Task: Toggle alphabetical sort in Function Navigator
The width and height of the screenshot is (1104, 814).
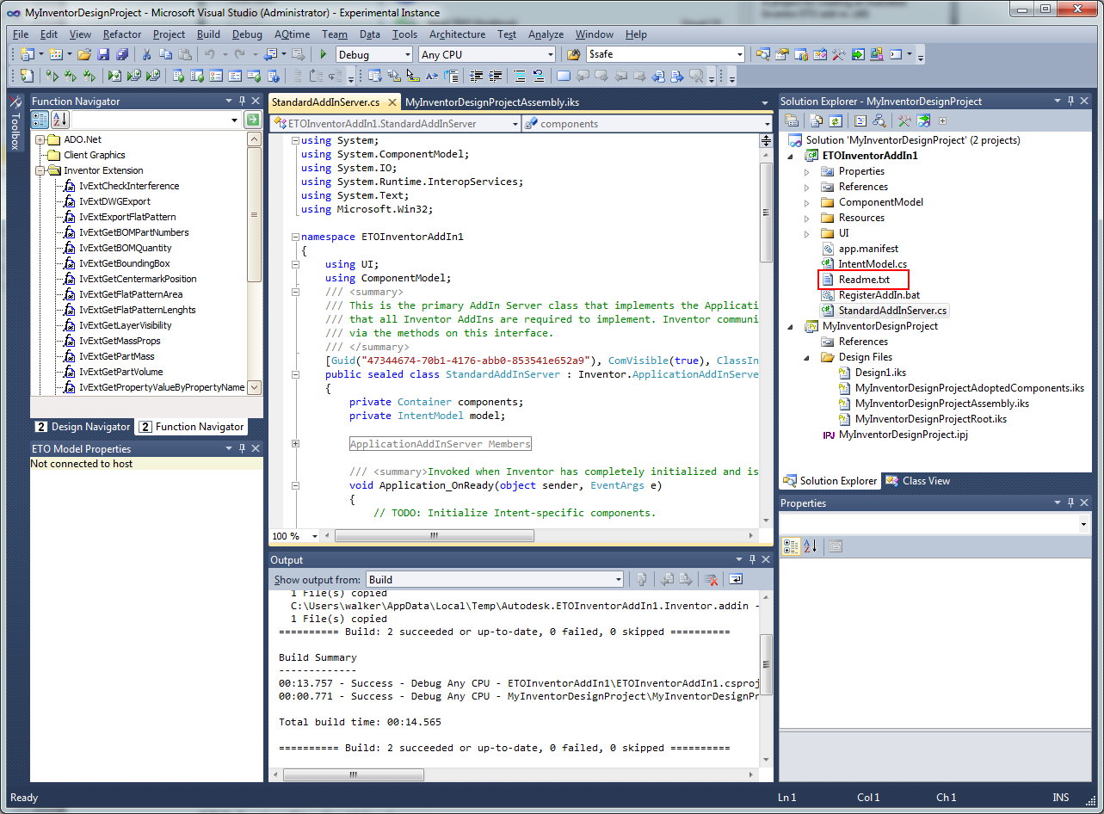Action: click(x=59, y=120)
